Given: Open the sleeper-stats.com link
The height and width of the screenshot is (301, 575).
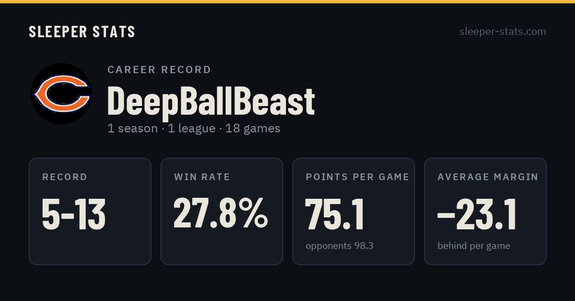Looking at the screenshot, I should (x=503, y=32).
